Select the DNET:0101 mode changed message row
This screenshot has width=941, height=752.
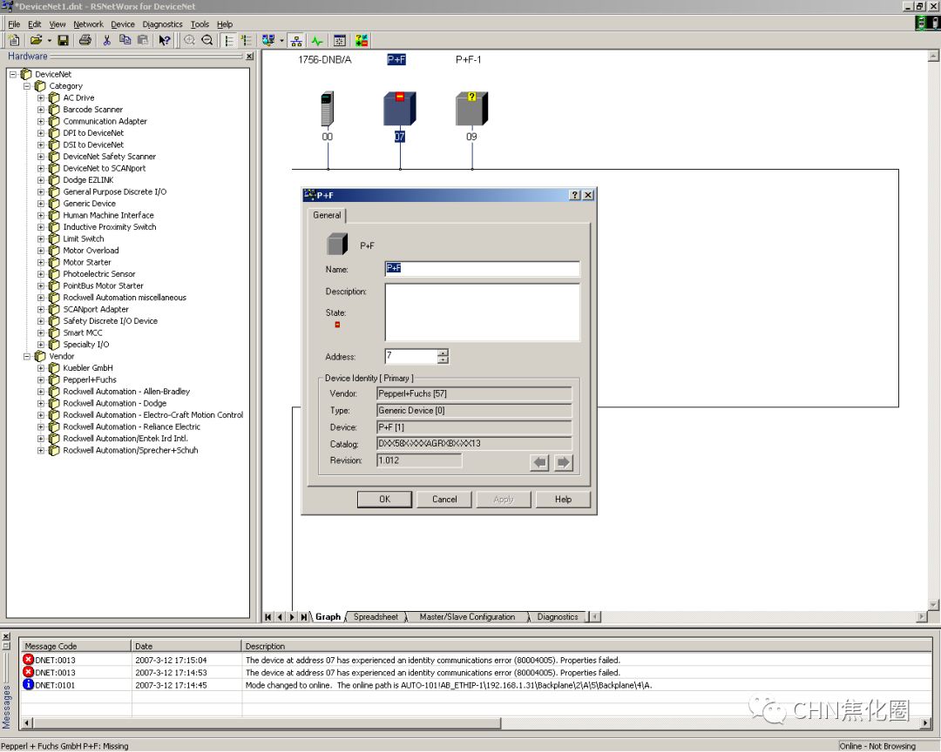click(476, 685)
